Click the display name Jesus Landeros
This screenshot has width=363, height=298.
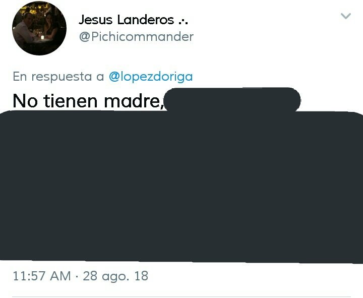(133, 20)
